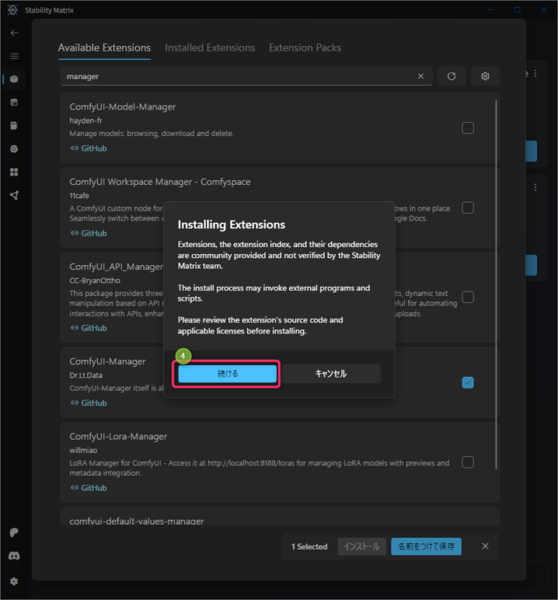Open GitHub link for ComfyUI-Lora-Manager
This screenshot has height=600, width=558.
tap(89, 488)
